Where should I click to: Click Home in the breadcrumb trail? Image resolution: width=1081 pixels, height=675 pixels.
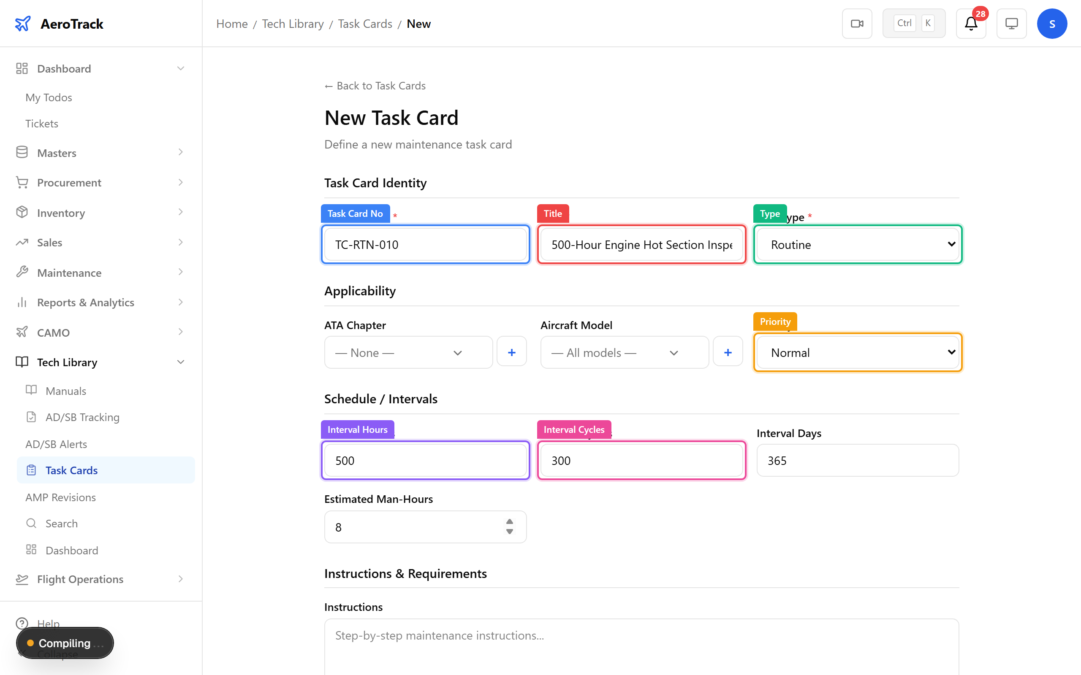tap(232, 23)
